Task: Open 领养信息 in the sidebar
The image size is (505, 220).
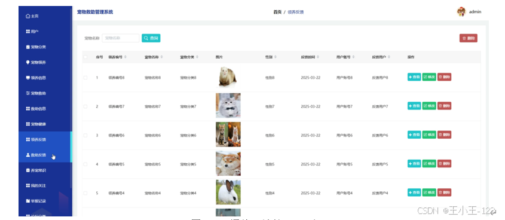Action: pos(36,78)
